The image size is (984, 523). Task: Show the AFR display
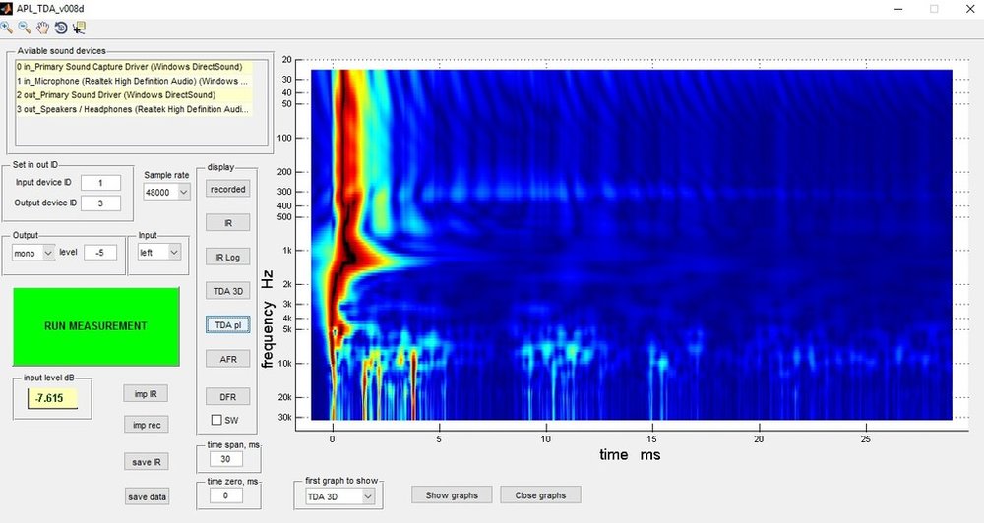pyautogui.click(x=228, y=359)
